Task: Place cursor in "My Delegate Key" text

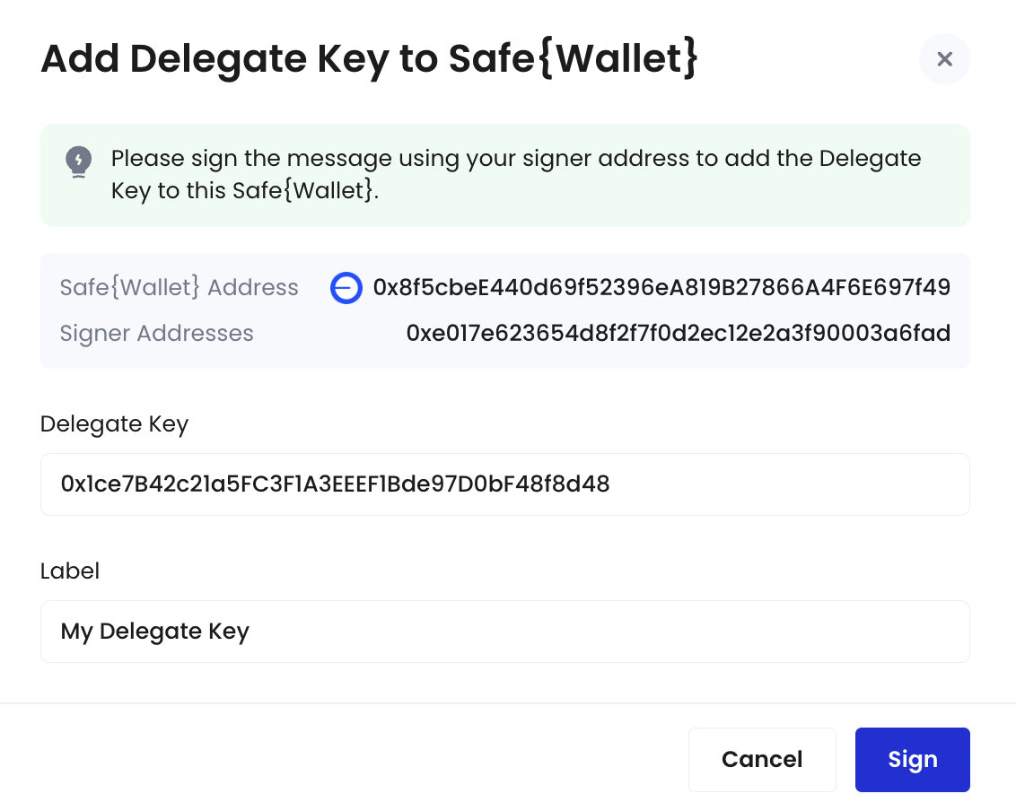Action: [x=155, y=632]
